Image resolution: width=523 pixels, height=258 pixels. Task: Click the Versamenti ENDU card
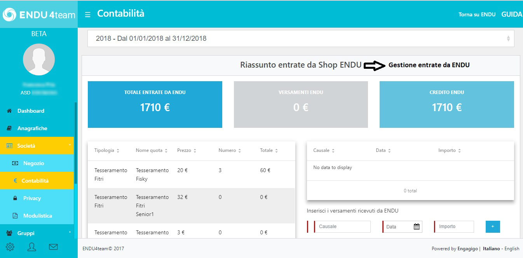[x=301, y=105]
